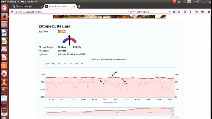Submit search with the search bar arrow
This screenshot has width=212, height=119.
coord(169,12)
